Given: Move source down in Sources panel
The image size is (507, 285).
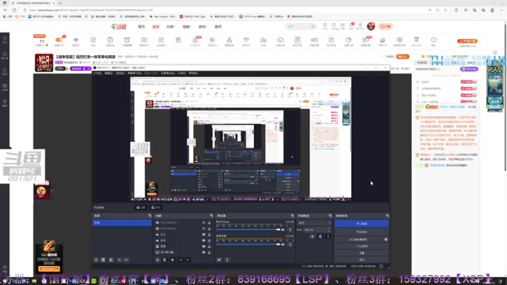Looking at the screenshot, I should [x=188, y=260].
